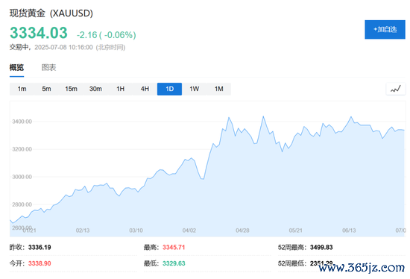The width and height of the screenshot is (410, 279).
Task: Switch to the 图表 tab
Action: point(48,68)
